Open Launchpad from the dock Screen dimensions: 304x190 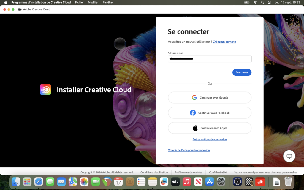pos(27,182)
